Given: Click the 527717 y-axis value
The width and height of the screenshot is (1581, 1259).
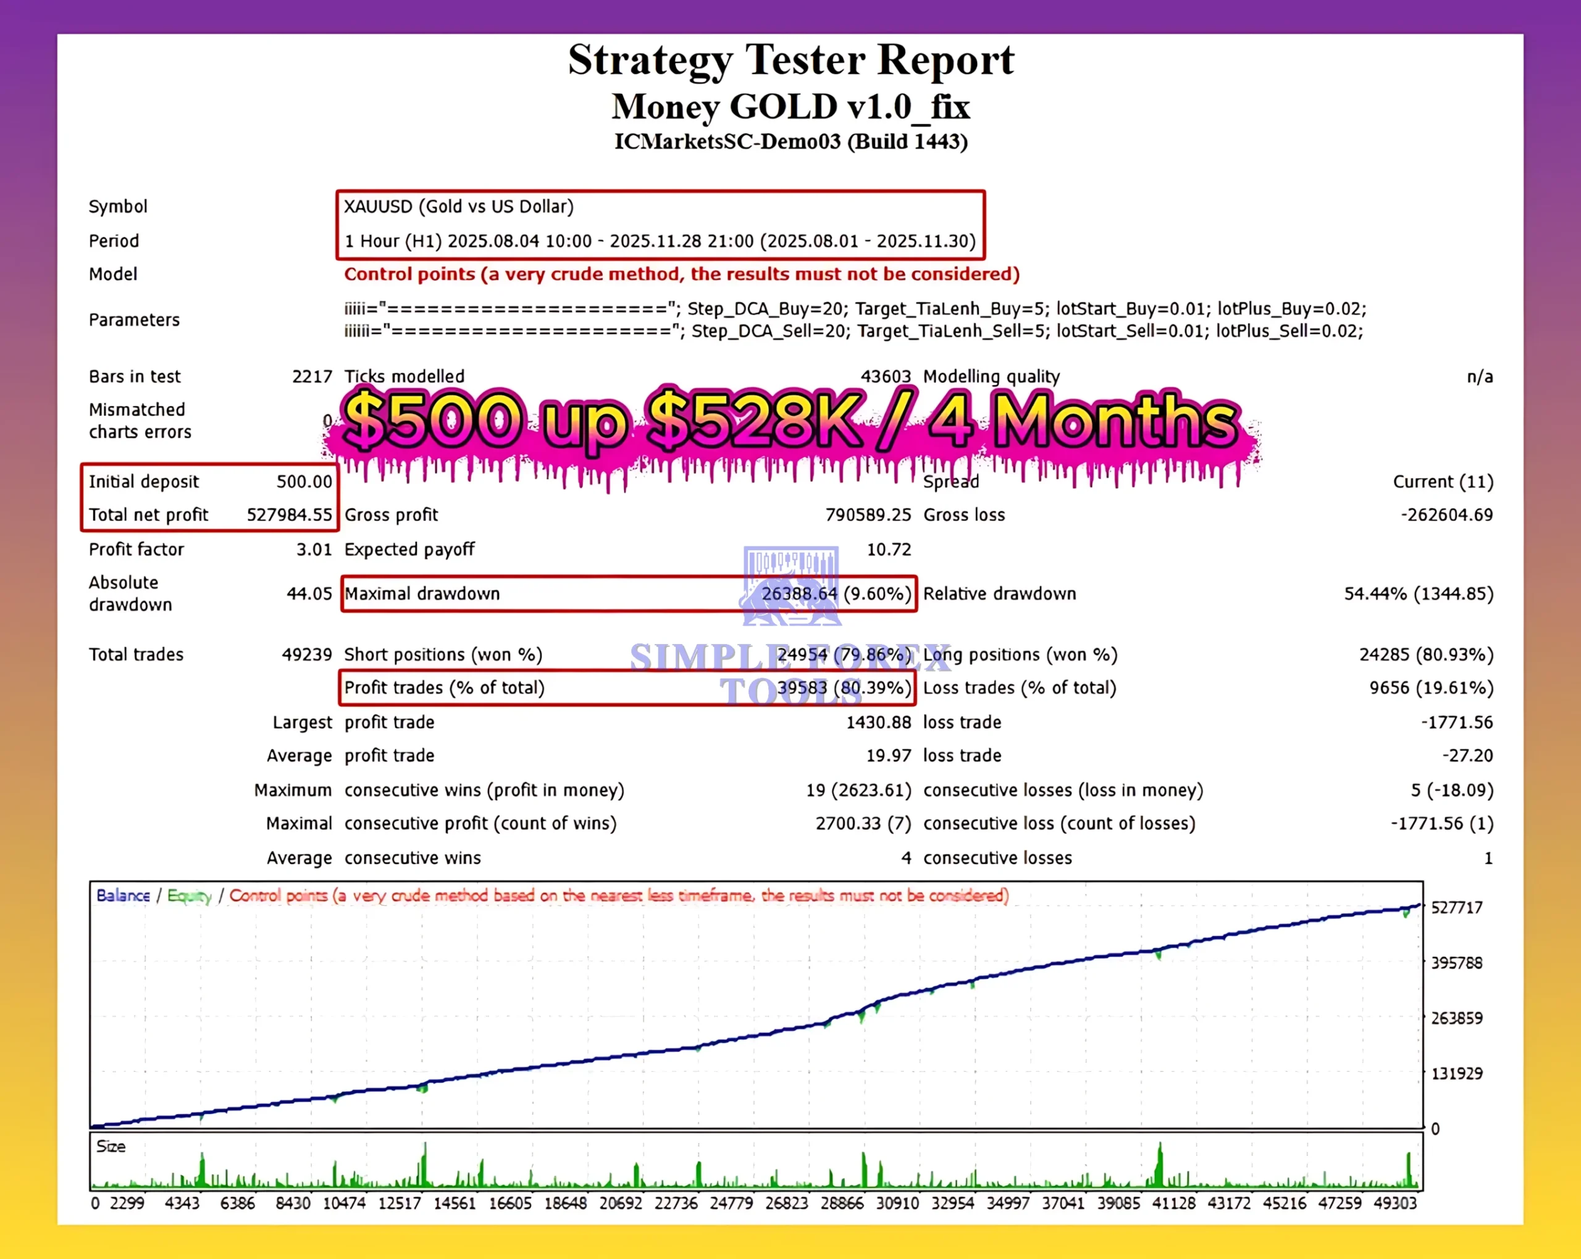Looking at the screenshot, I should pos(1456,908).
